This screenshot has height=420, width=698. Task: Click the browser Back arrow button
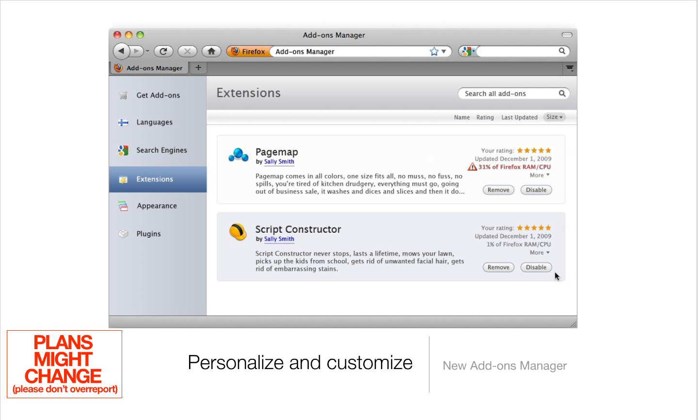(x=121, y=51)
